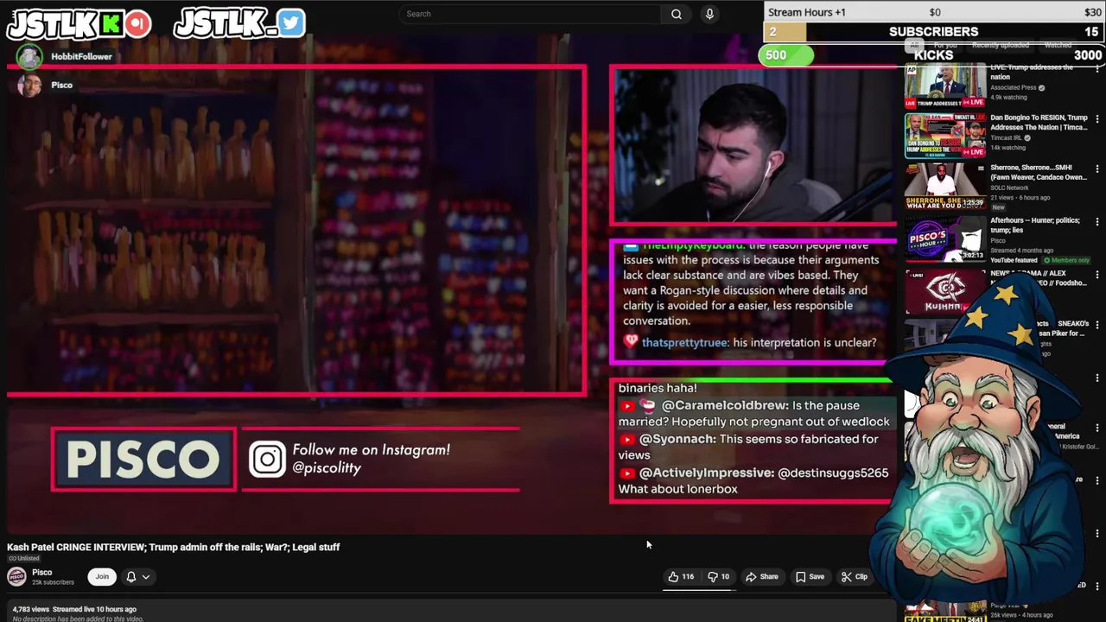
Task: Open options menu for 'Trump addresses the nation' video
Action: click(x=1097, y=70)
